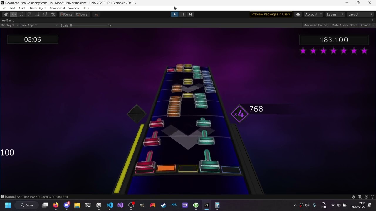Viewport: 376px width, 211px height.
Task: Toggle Stats overlay
Action: pyautogui.click(x=353, y=25)
